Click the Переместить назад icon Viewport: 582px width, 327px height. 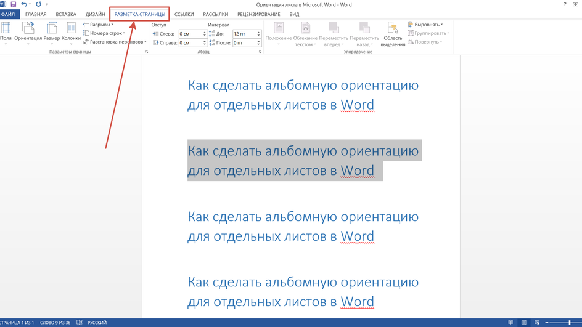coord(364,28)
